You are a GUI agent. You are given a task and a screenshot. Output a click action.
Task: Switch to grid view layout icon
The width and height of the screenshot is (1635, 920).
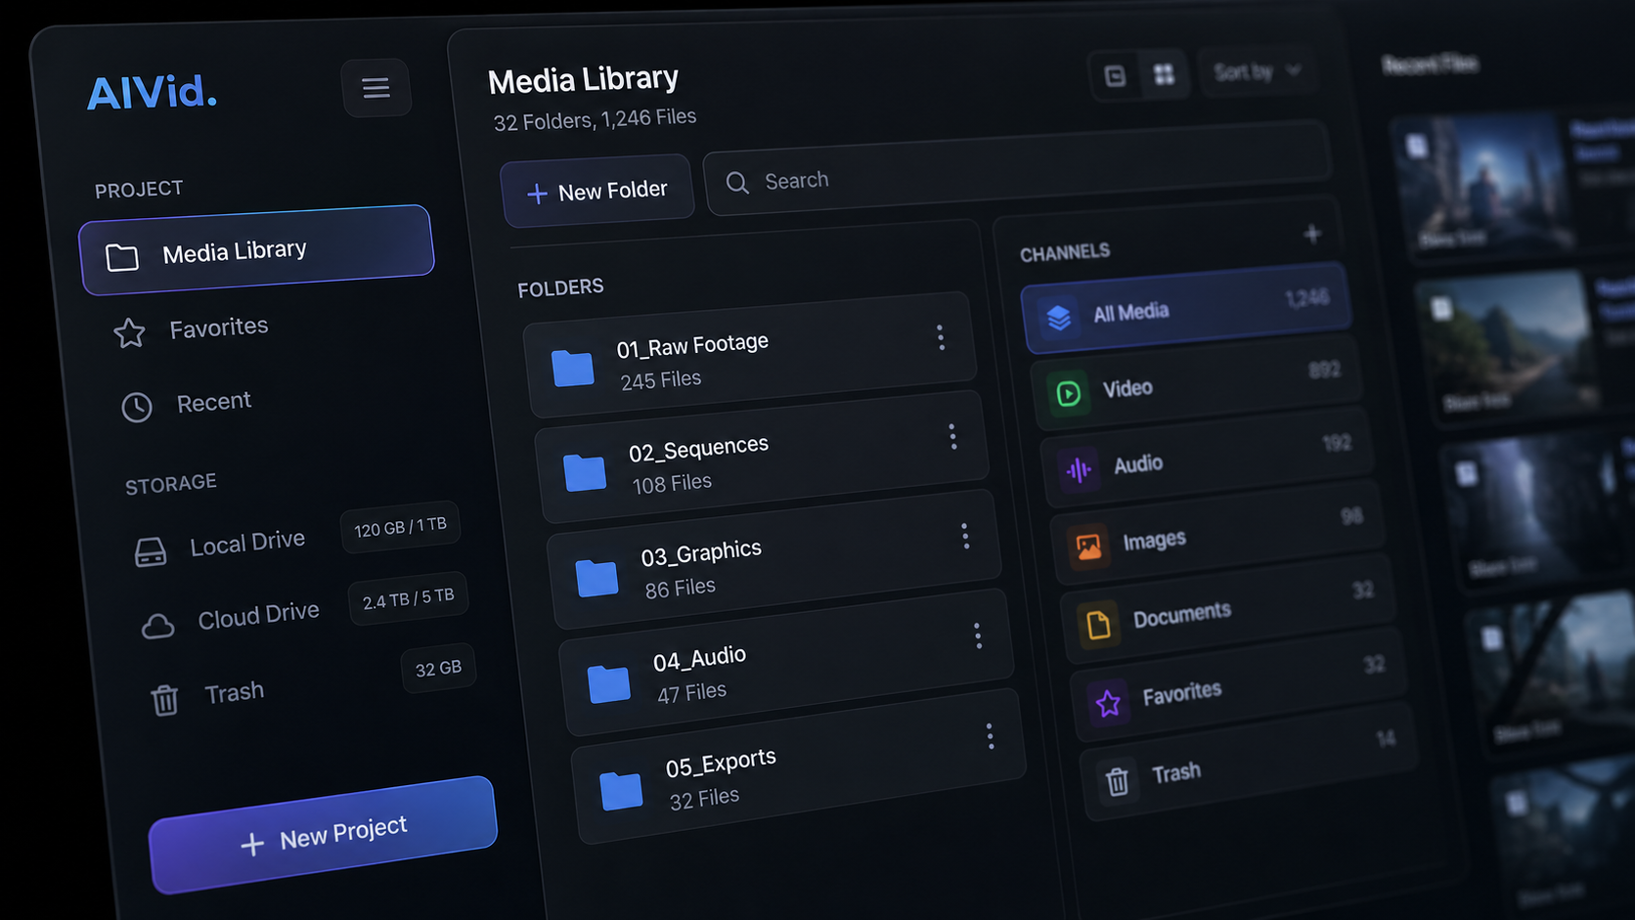tap(1164, 74)
